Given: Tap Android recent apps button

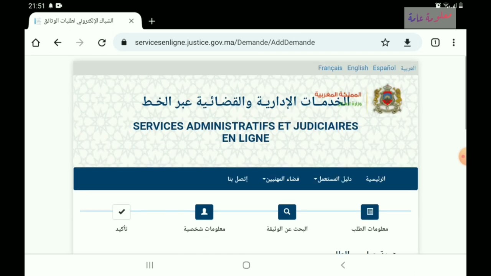Looking at the screenshot, I should (x=150, y=265).
